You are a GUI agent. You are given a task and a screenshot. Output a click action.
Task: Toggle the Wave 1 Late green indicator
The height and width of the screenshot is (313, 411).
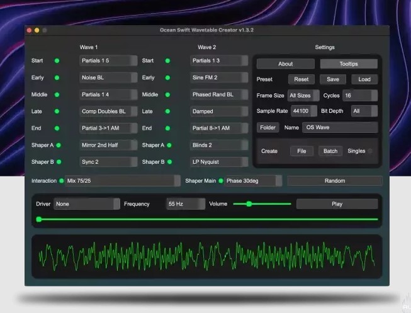pos(57,111)
